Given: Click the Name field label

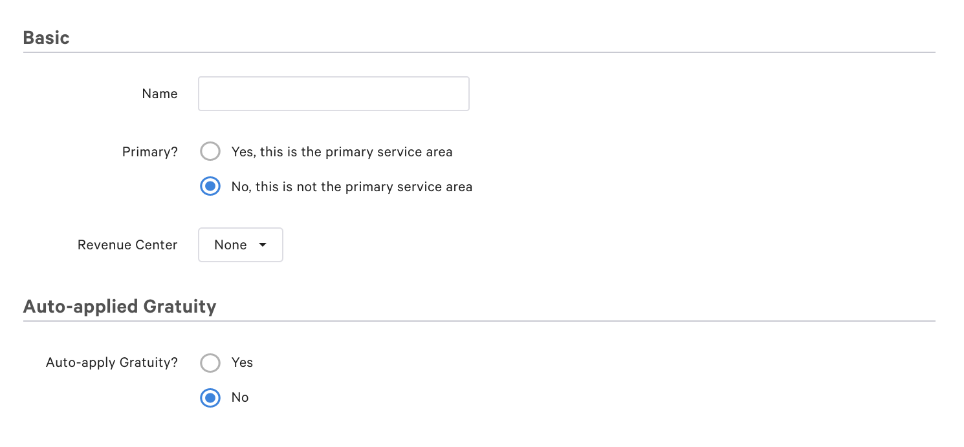Looking at the screenshot, I should pyautogui.click(x=159, y=94).
